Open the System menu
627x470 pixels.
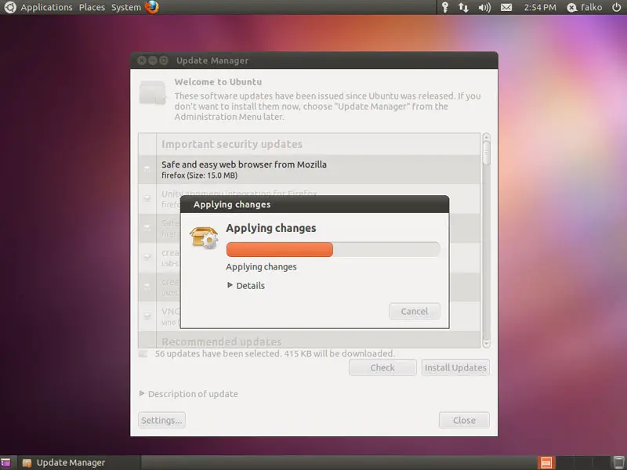126,7
